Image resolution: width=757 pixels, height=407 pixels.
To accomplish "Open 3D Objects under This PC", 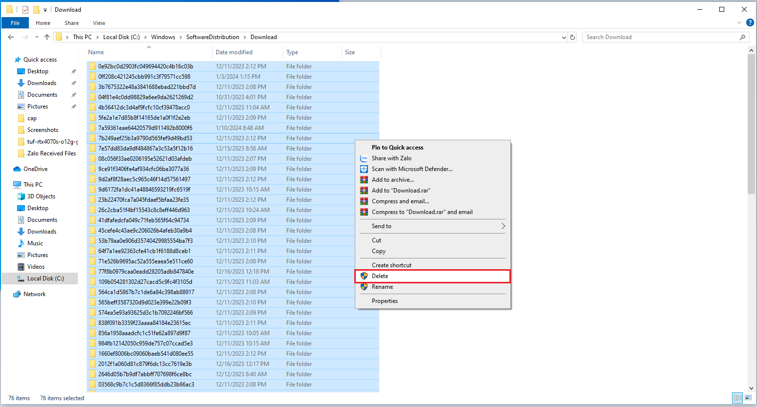I will point(41,196).
